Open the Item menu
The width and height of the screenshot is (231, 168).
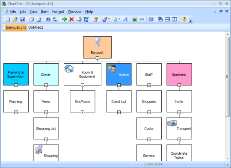44,12
